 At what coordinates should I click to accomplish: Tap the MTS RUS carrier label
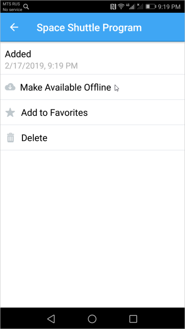(11, 4)
